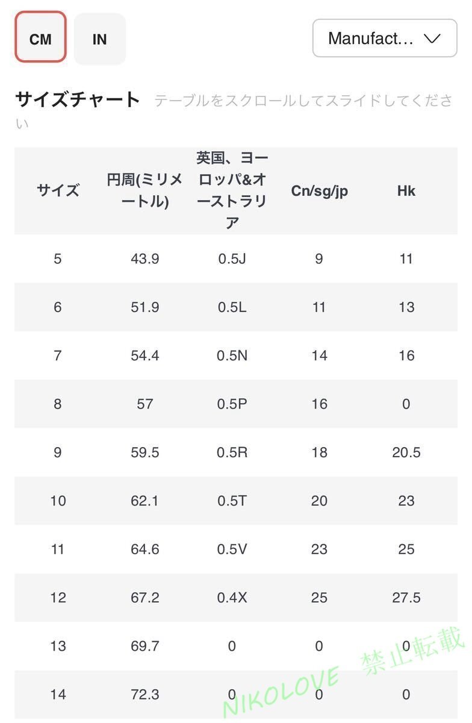Select the 0.5R value for size 9
The image size is (472, 723).
(x=232, y=452)
